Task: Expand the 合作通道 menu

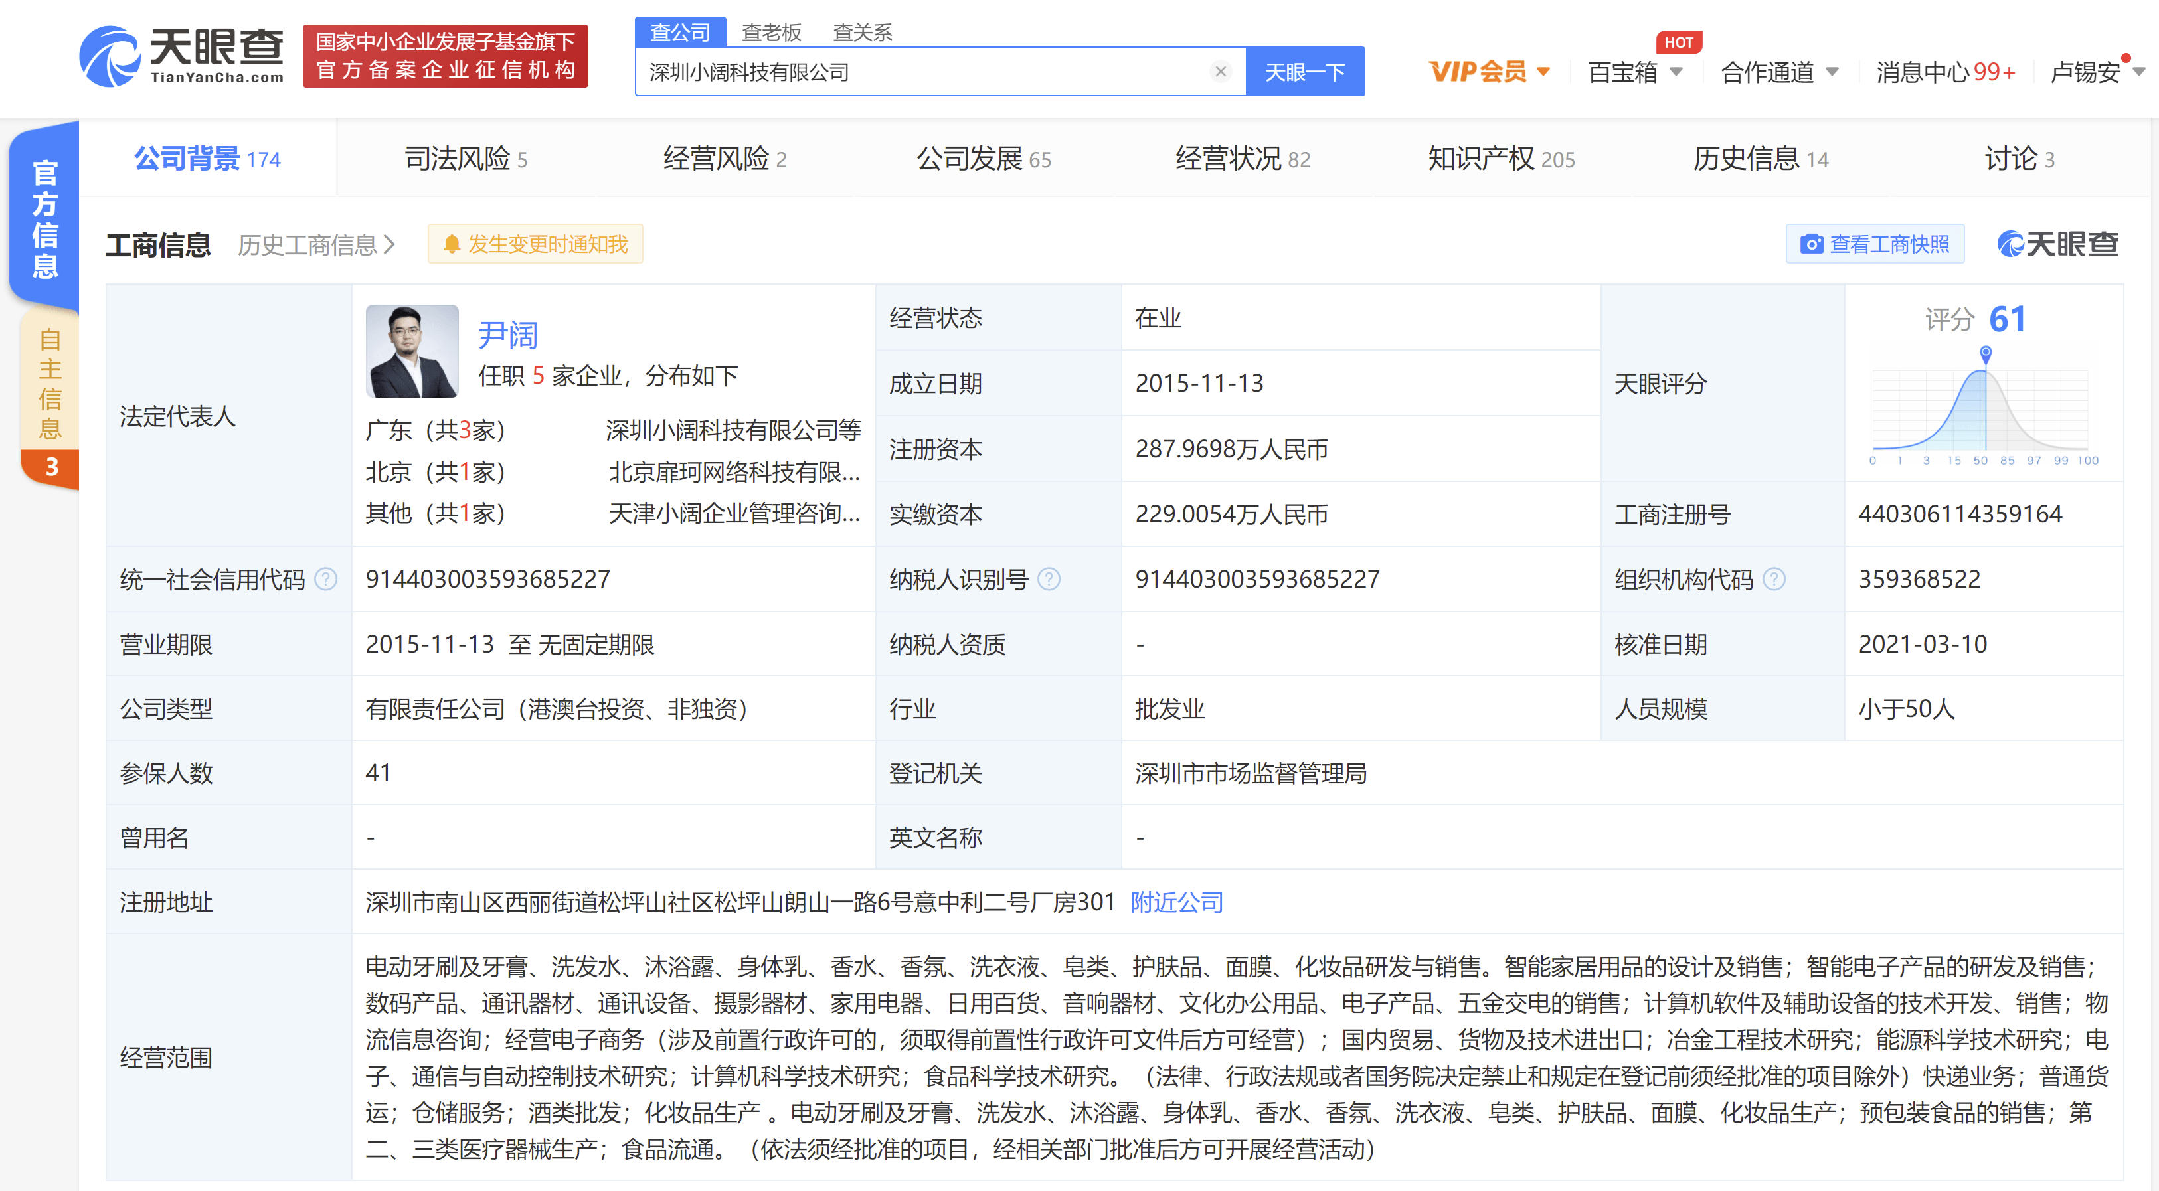Action: [1779, 72]
